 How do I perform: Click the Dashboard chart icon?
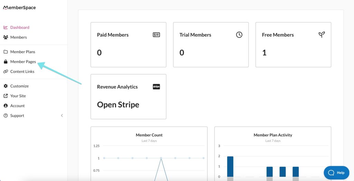click(x=6, y=27)
